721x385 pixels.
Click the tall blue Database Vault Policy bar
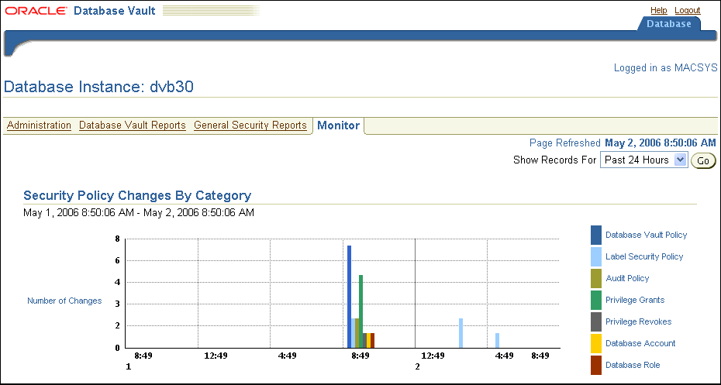coord(350,297)
